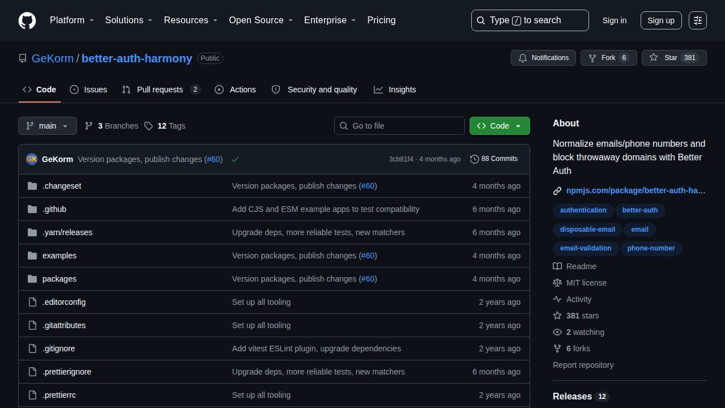Open the .yarn/releases folder

67,232
